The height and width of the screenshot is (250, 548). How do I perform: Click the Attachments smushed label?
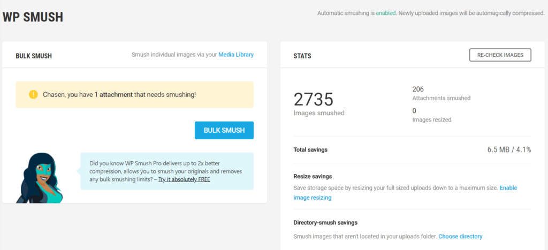coord(442,99)
